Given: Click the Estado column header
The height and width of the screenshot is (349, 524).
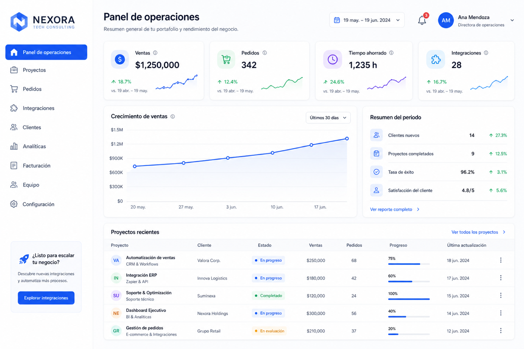Looking at the screenshot, I should (264, 245).
